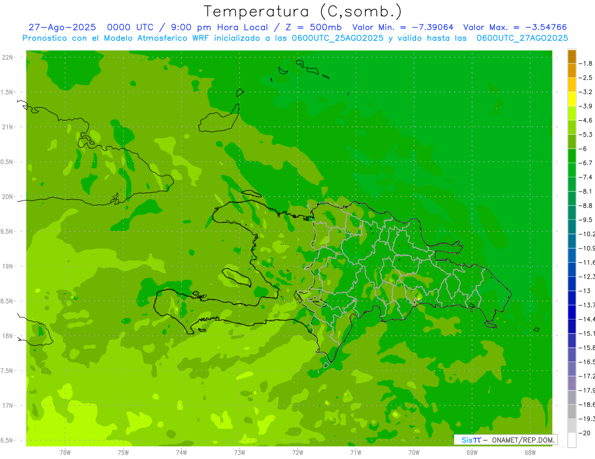The height and width of the screenshot is (459, 595).
Task: Click the "ONAMET/REP.DOM." credit label
Action: click(523, 440)
